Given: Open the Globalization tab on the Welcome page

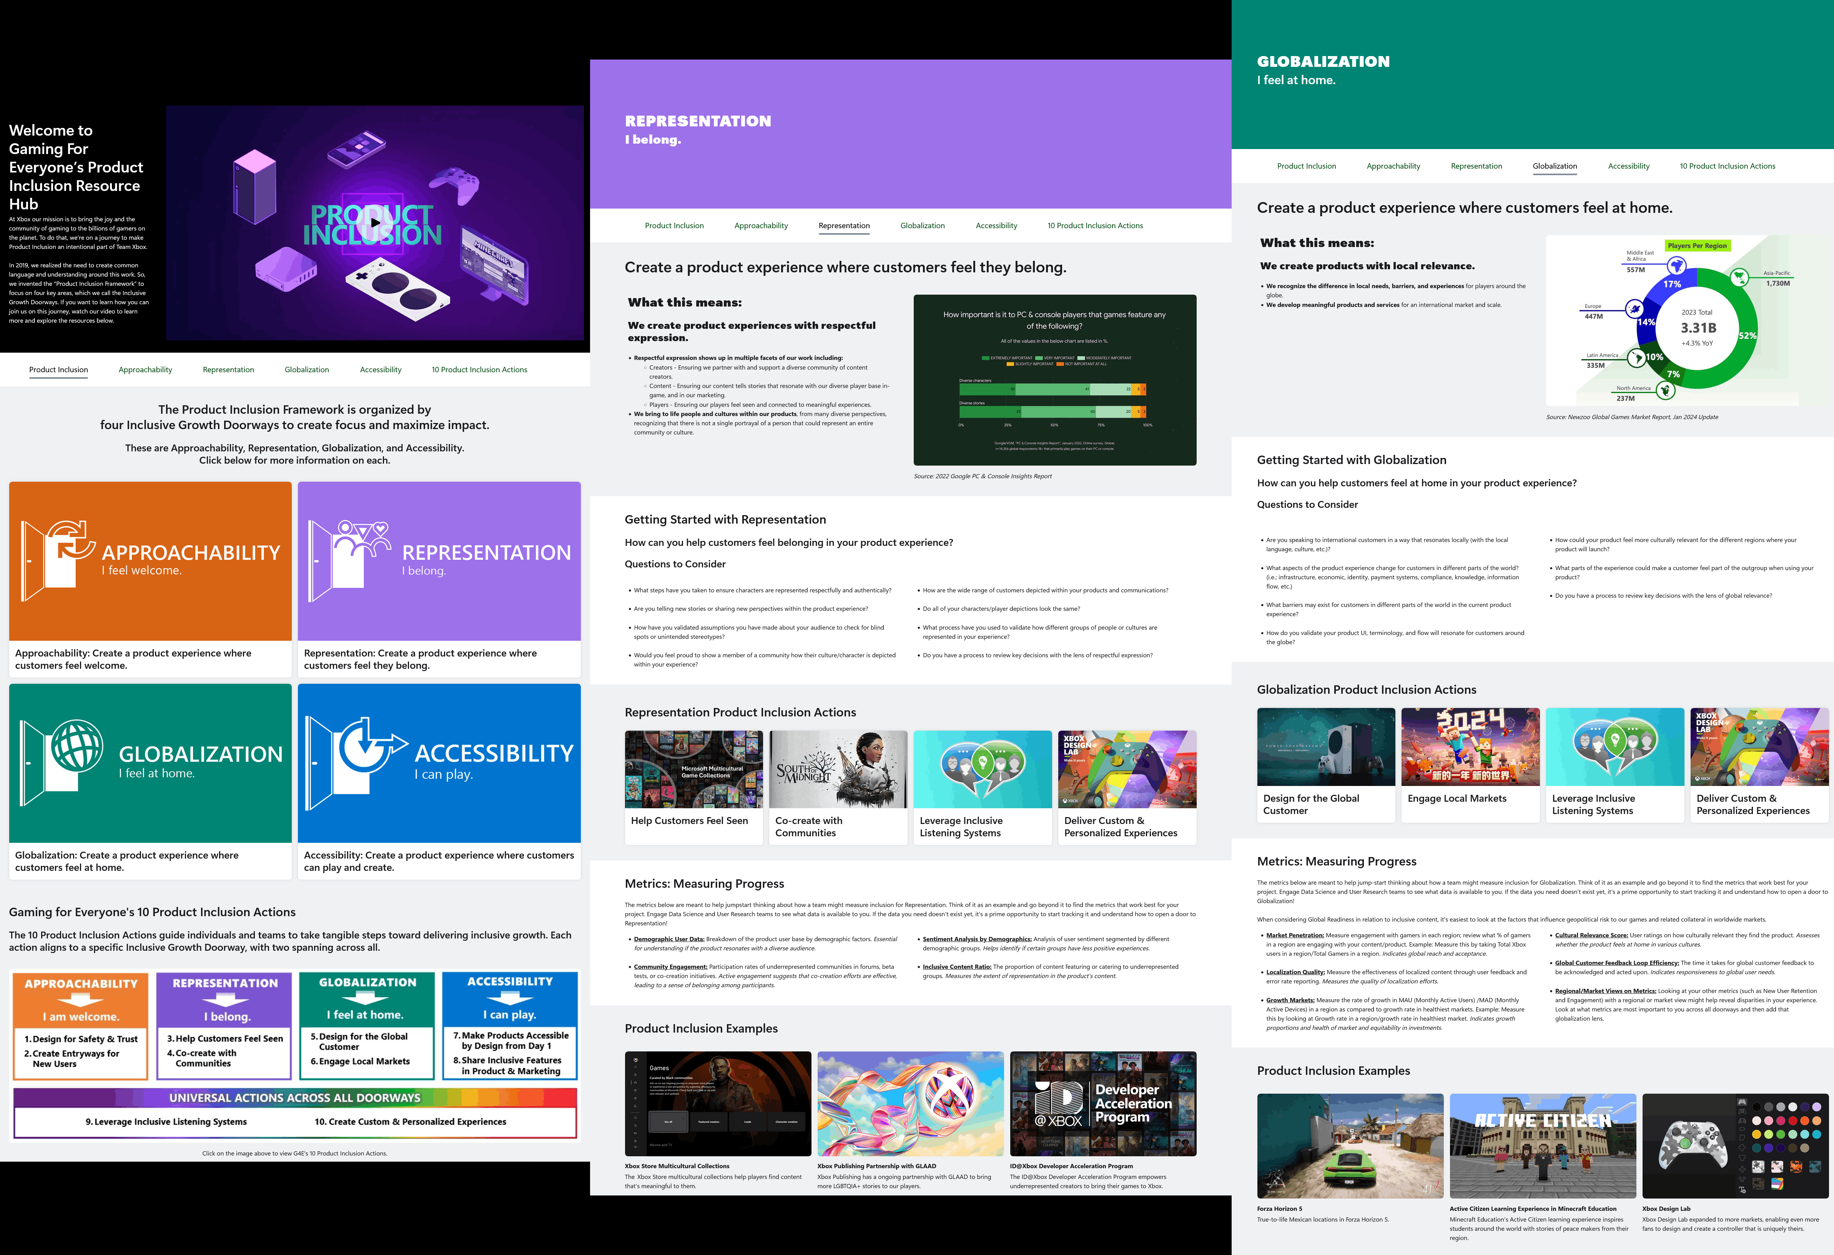Looking at the screenshot, I should coord(307,370).
